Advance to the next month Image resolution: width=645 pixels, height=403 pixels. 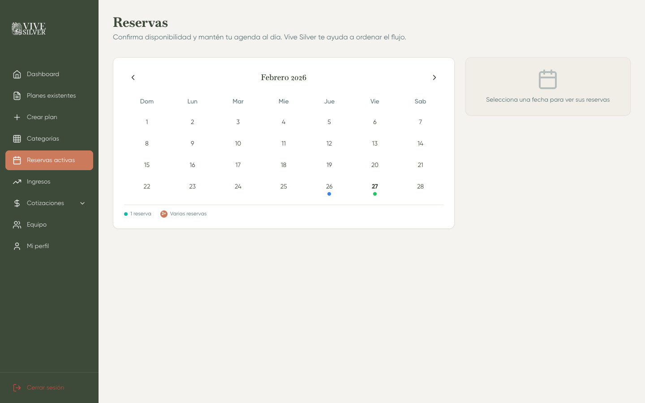coord(434,77)
